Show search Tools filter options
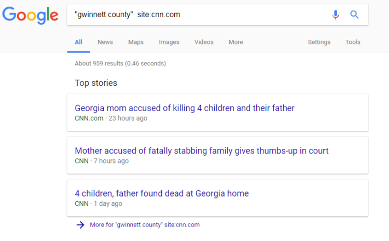This screenshot has height=241, width=389. coord(353,42)
